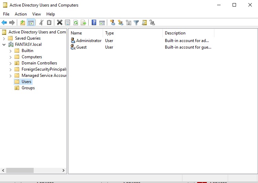
Task: Click the FANTASY.local domain icon
Action: (x=11, y=44)
